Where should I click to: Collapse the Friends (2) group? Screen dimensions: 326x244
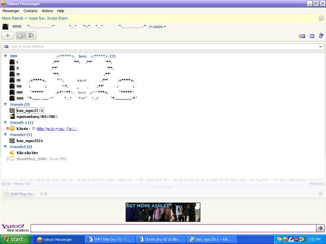[x=6, y=105]
